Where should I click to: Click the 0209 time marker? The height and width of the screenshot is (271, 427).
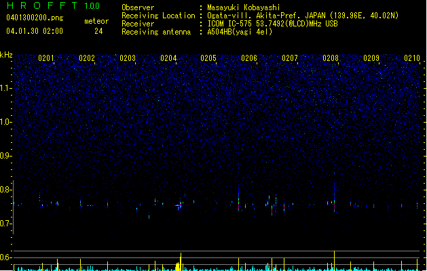point(371,58)
